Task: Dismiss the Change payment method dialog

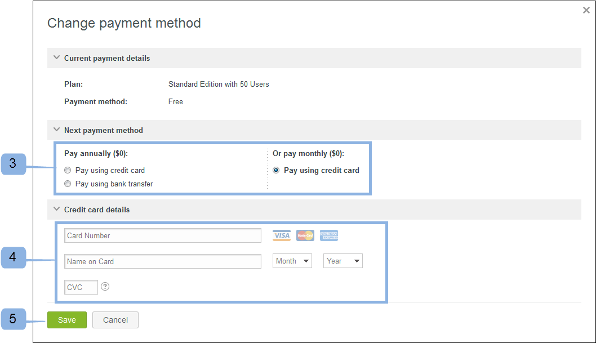Action: point(586,10)
